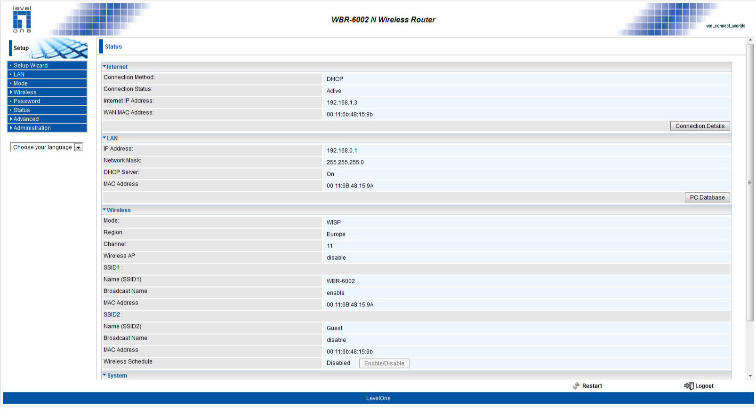This screenshot has height=414, width=756.
Task: Open the Password menu item
Action: (x=27, y=101)
